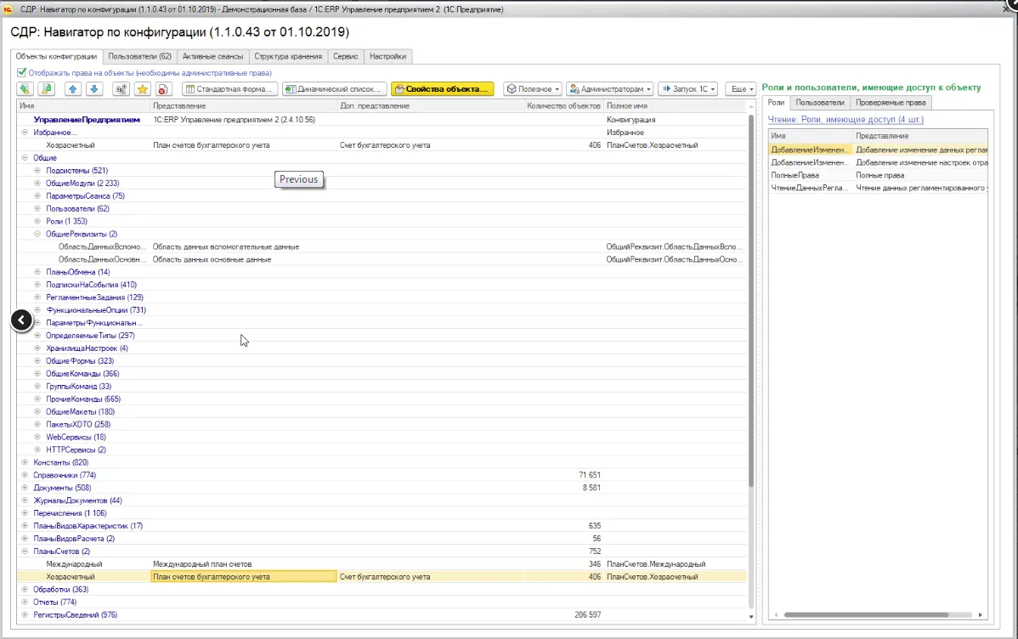The height and width of the screenshot is (639, 1018).
Task: Collapse the ПланыСчетов (2) tree node
Action: pos(25,551)
